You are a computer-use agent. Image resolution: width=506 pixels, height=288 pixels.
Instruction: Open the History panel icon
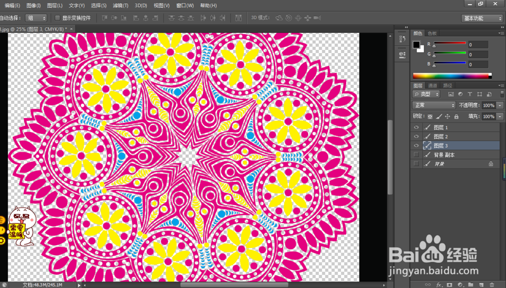click(402, 39)
